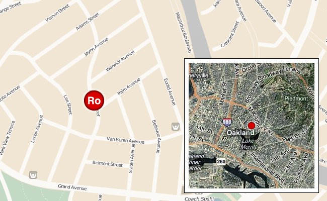Screen dimensions: 327x201
Task: Select the MacArthur Boulevard label on the main map
Action: coord(184,33)
